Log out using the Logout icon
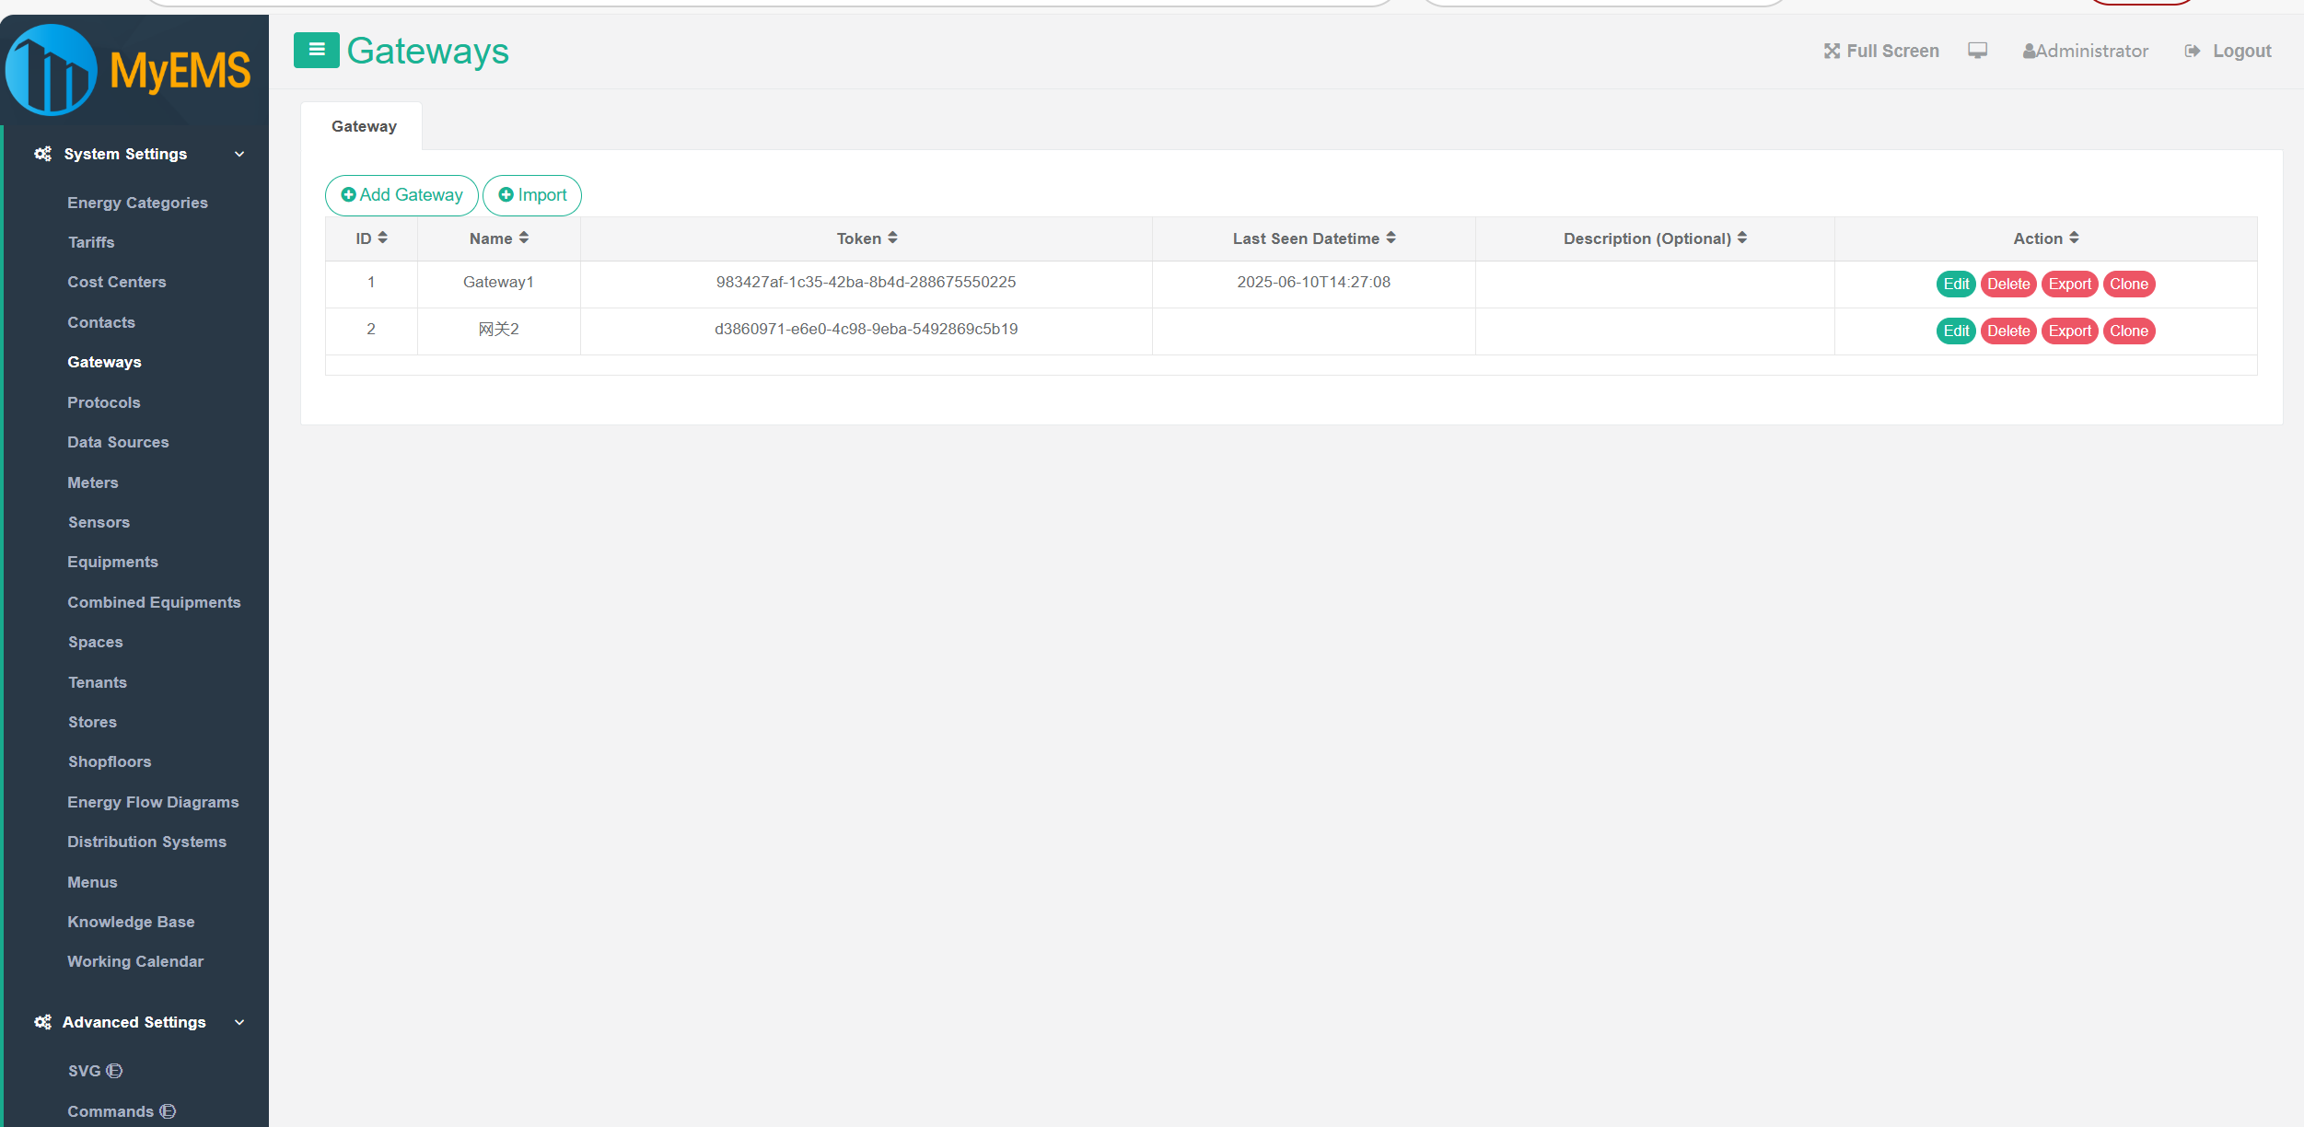 coord(2192,51)
